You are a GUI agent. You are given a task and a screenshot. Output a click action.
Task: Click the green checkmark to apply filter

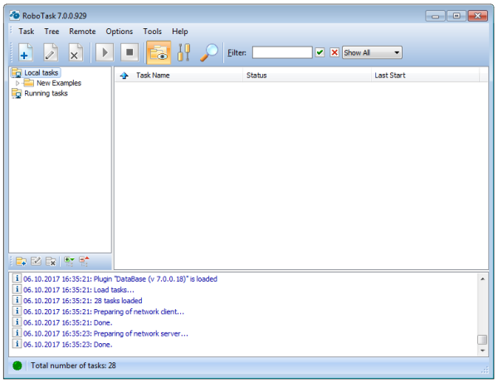click(320, 52)
